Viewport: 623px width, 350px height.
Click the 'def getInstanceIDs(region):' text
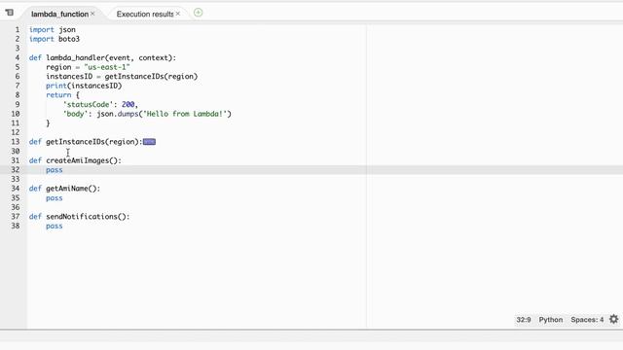pos(86,142)
